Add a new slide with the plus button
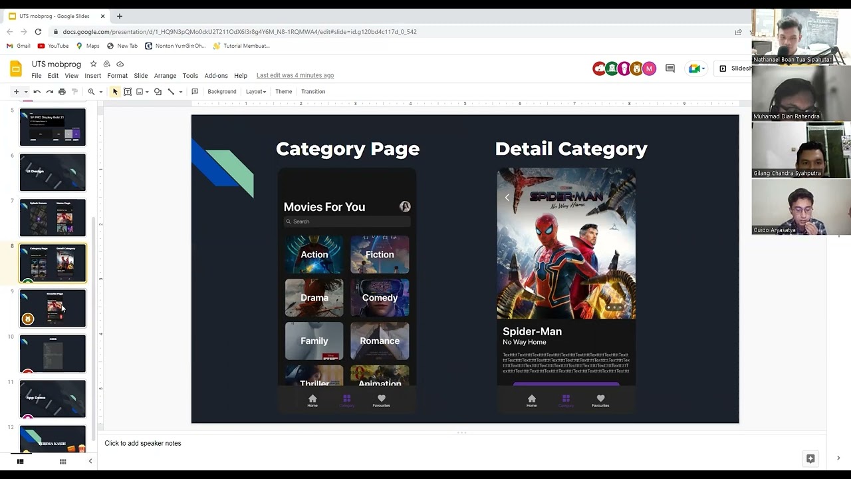This screenshot has width=851, height=479. pos(16,92)
